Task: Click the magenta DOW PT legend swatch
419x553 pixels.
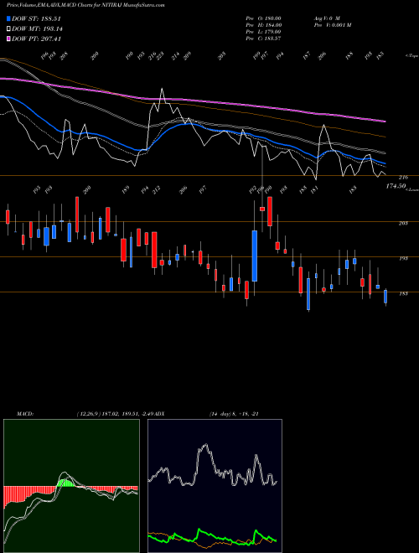Action: click(8, 39)
